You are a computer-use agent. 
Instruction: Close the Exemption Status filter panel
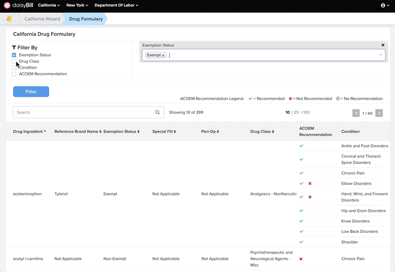tap(383, 45)
